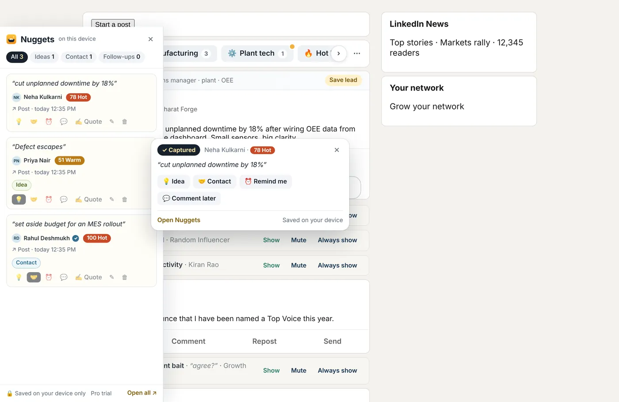
Task: Close the Captured popup
Action: pos(337,150)
